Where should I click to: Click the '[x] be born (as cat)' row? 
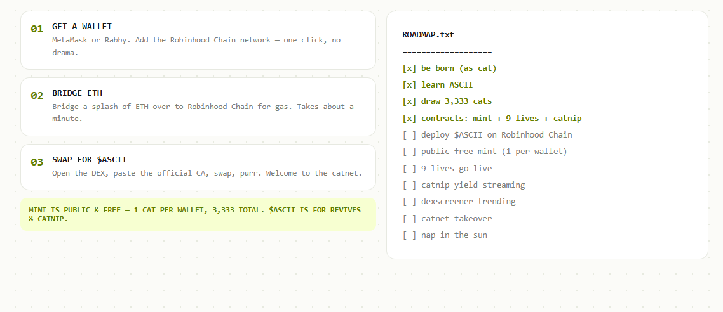pyautogui.click(x=450, y=68)
